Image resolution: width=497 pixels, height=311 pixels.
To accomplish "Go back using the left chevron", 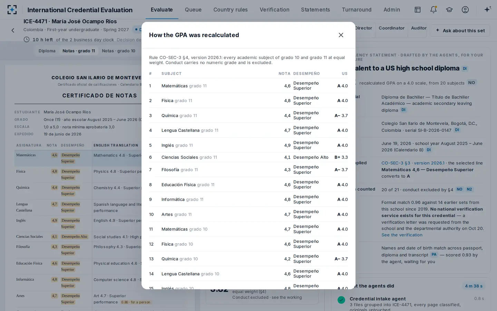I will (x=13, y=30).
